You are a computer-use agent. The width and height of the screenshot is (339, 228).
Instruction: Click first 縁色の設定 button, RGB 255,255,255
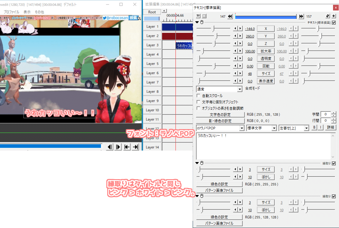coord(219,184)
